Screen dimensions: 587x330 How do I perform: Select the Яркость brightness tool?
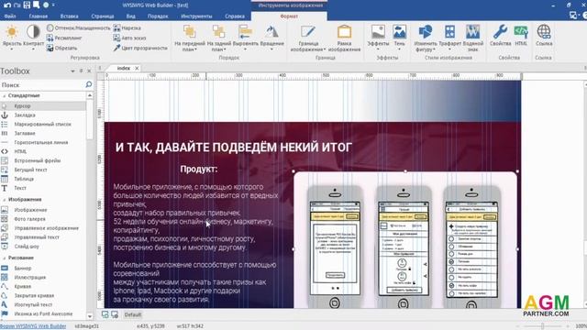click(12, 37)
